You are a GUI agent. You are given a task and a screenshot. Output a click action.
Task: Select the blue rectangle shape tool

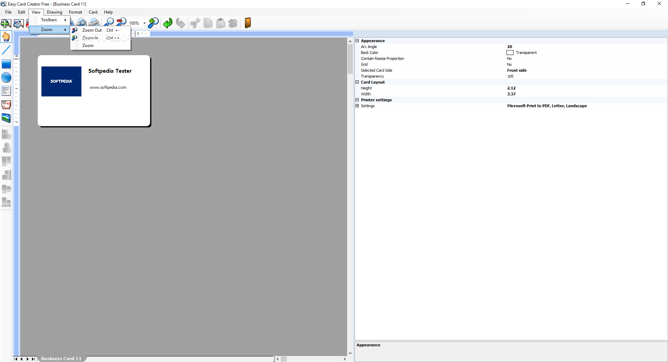(x=6, y=64)
